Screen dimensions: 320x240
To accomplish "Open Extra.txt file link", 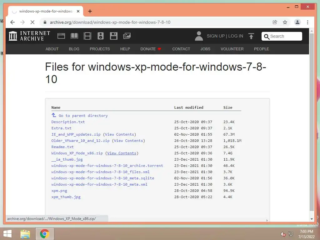I will [x=62, y=128].
